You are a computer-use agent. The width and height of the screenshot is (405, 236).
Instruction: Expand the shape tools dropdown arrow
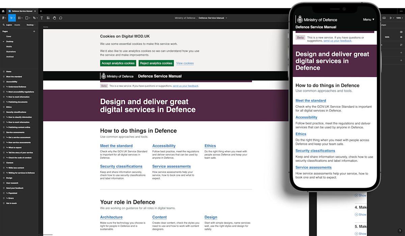[x=30, y=18]
